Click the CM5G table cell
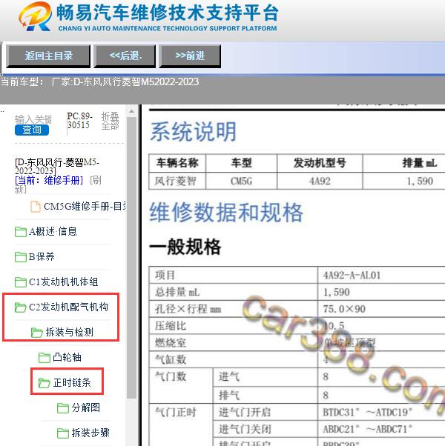 (242, 181)
